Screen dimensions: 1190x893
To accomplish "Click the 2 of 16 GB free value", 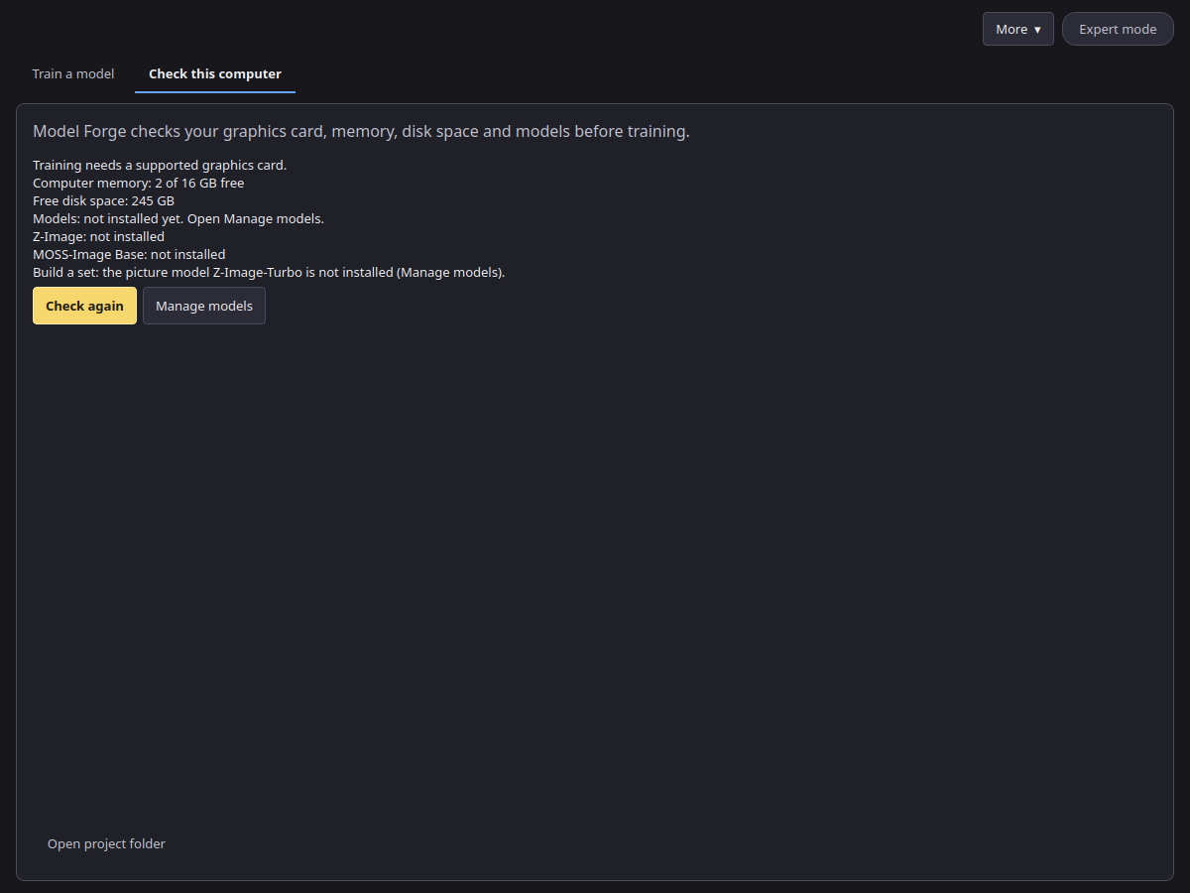I will (199, 183).
